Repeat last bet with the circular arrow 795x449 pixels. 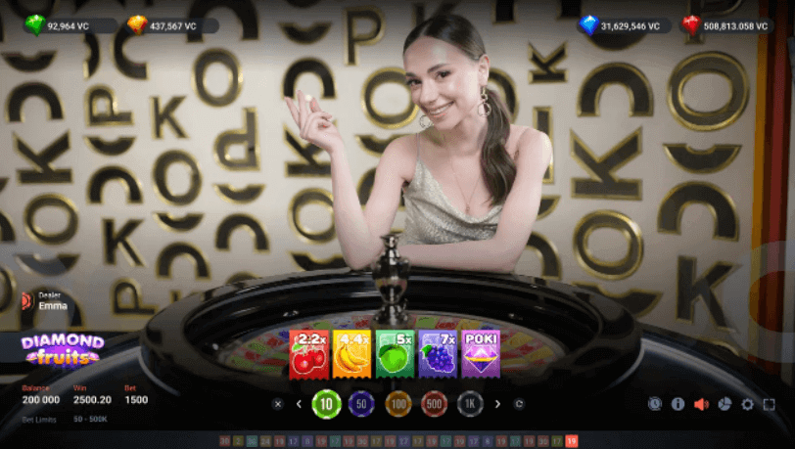click(x=519, y=404)
